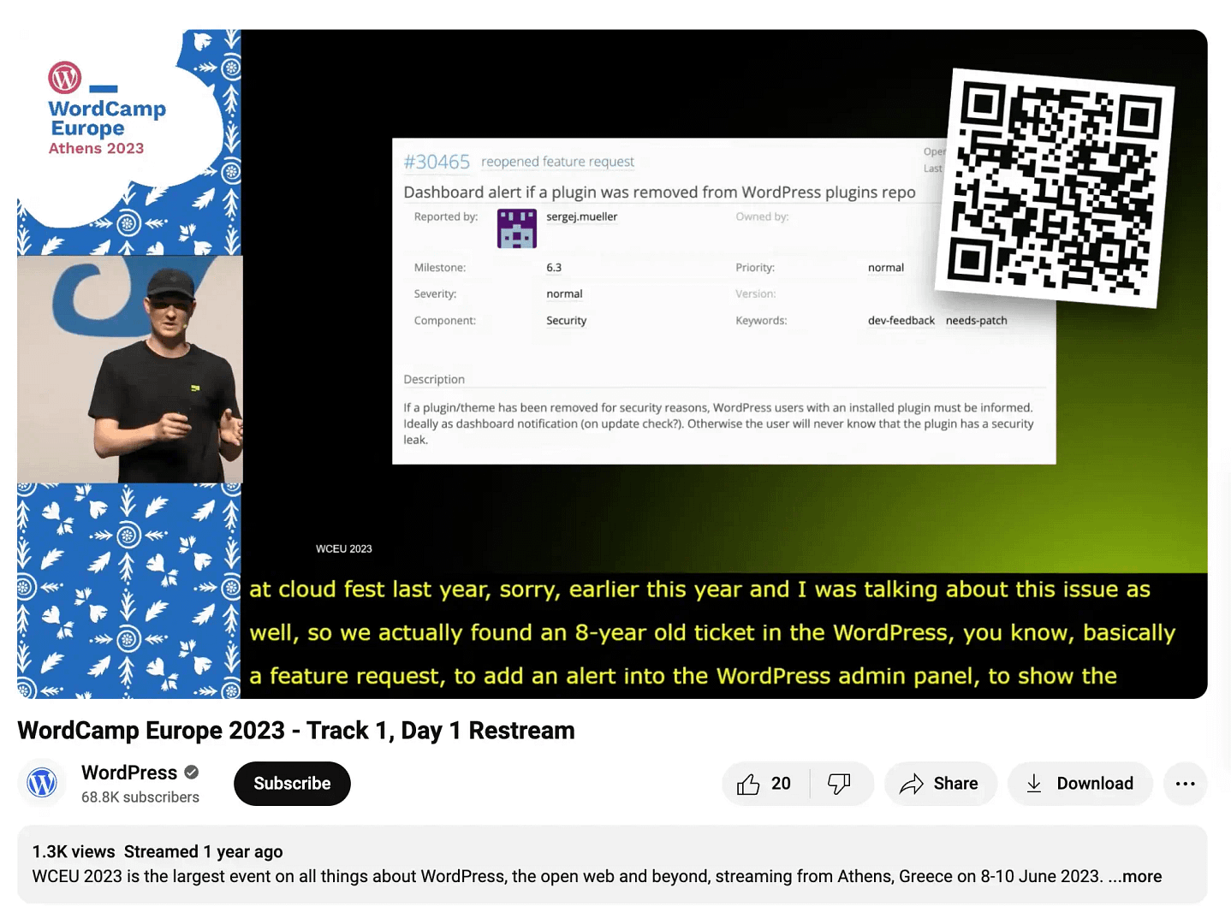This screenshot has height=924, width=1231.
Task: Click the video title WordCamp Europe 2023
Action: tap(296, 731)
